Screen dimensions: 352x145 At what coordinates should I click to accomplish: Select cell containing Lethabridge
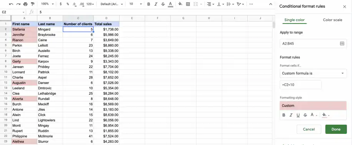click(50, 93)
